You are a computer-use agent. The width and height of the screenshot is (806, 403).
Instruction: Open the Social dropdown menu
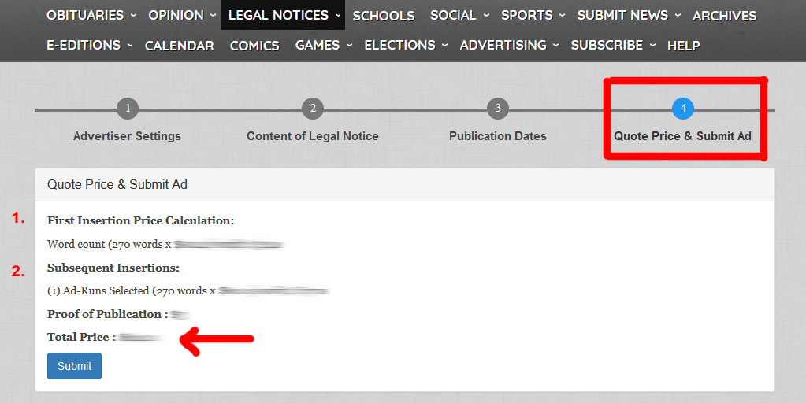coord(459,15)
